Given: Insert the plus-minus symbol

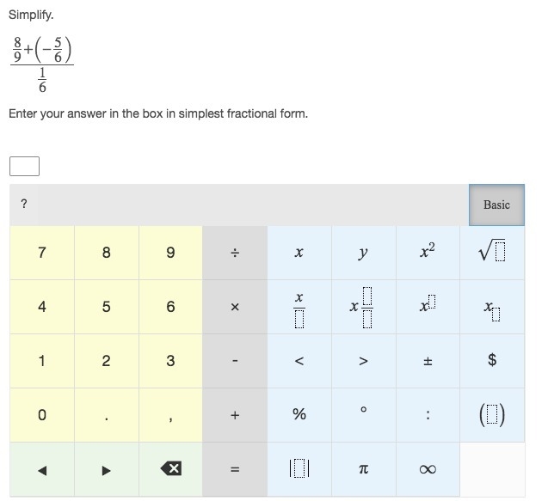Looking at the screenshot, I should [x=428, y=361].
